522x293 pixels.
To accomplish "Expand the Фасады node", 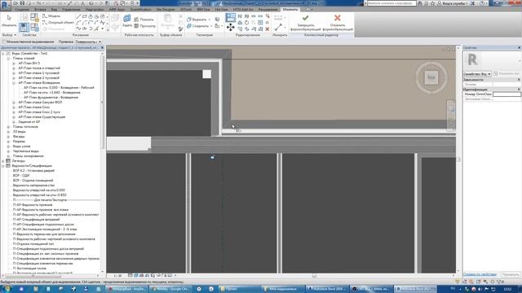I will pos(8,137).
